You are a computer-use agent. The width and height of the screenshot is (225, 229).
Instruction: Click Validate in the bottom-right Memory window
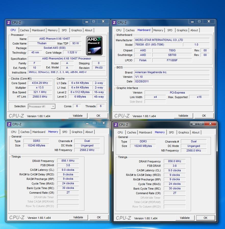coord(185,218)
